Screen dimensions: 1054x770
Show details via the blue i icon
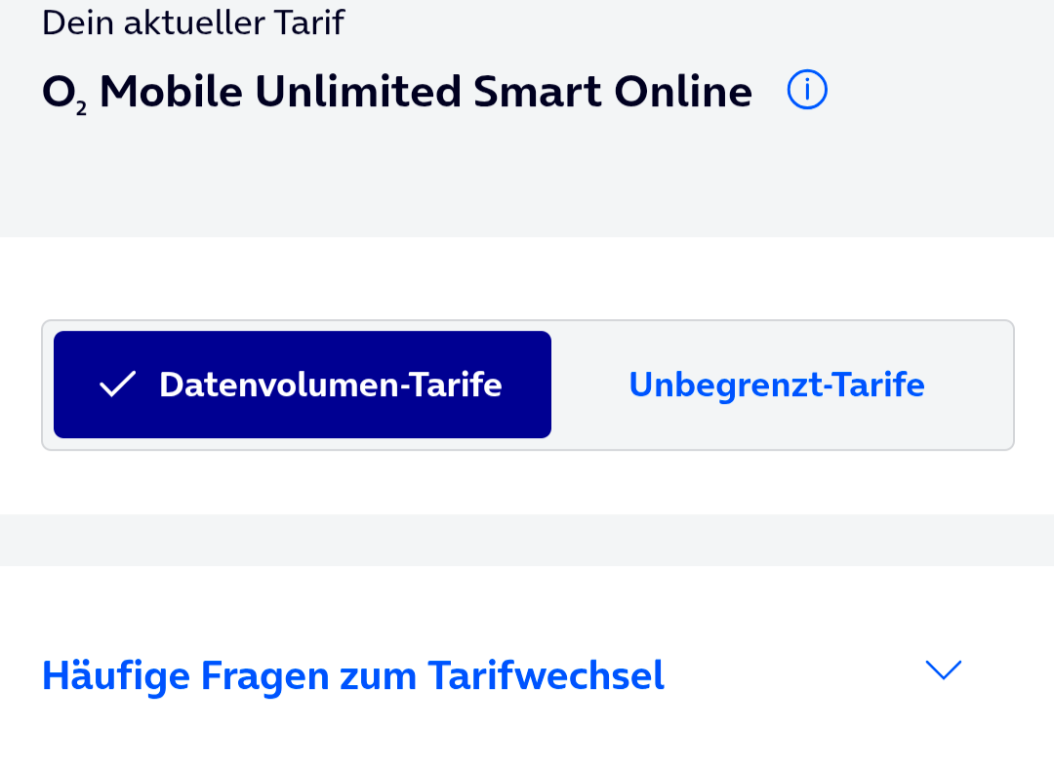point(807,90)
